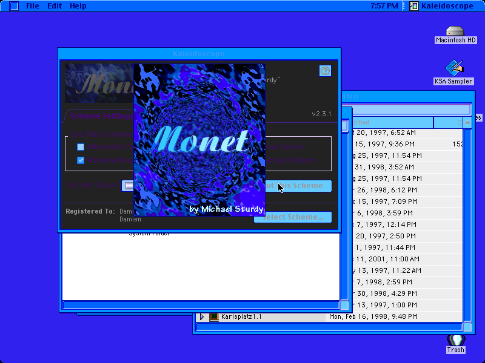The width and height of the screenshot is (485, 363).
Task: Click the About This Scheme button
Action: [298, 186]
